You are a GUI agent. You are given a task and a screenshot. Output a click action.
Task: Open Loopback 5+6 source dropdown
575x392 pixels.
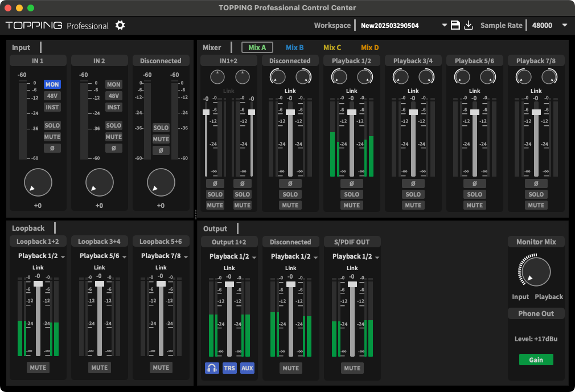tap(186, 256)
